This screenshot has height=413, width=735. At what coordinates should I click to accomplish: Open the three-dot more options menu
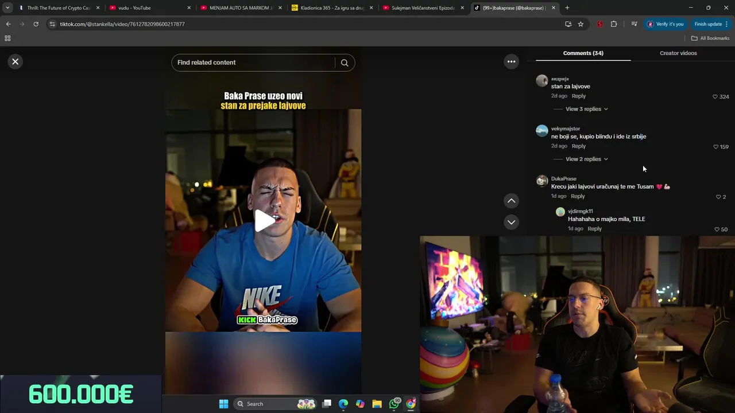(511, 61)
